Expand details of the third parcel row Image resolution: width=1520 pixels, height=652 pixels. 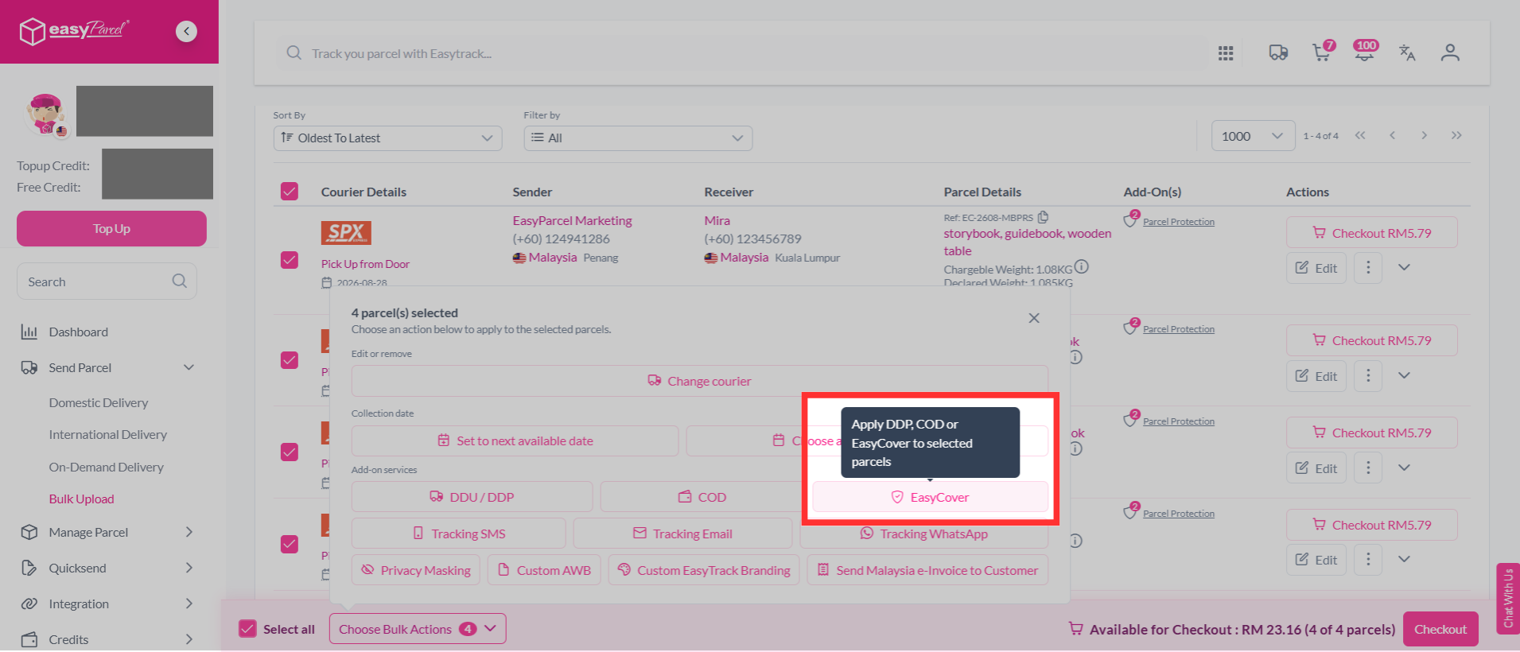pyautogui.click(x=1404, y=468)
